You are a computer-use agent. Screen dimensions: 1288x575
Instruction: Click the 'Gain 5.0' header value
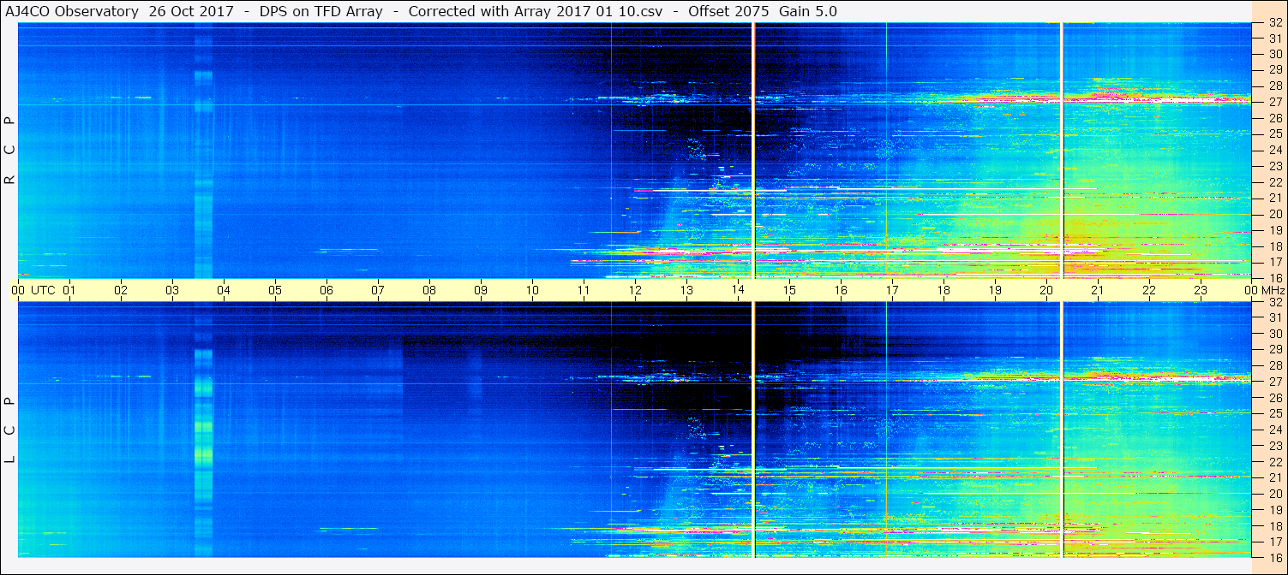pyautogui.click(x=807, y=11)
